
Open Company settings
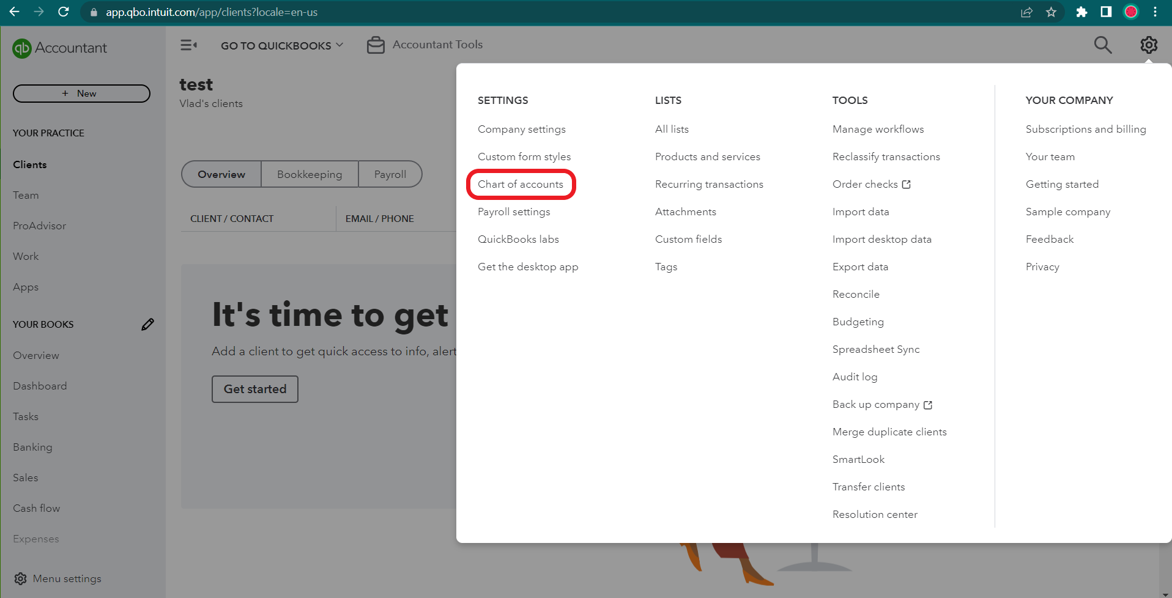[522, 129]
